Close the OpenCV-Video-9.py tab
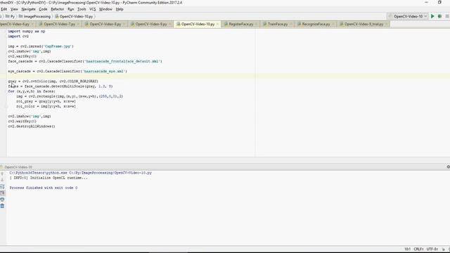Image resolution: width=450 pixels, height=253 pixels. click(x=170, y=25)
